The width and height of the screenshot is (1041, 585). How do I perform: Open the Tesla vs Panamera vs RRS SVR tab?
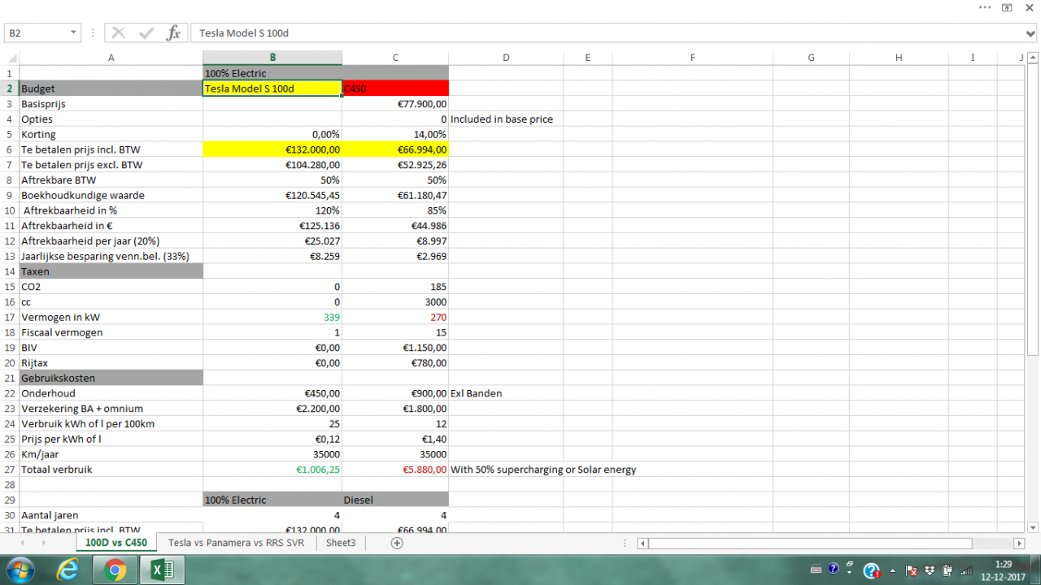(236, 543)
